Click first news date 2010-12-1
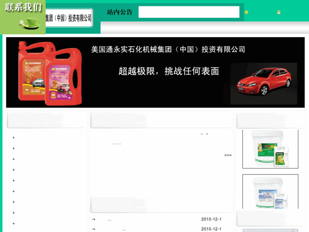 click(x=211, y=219)
